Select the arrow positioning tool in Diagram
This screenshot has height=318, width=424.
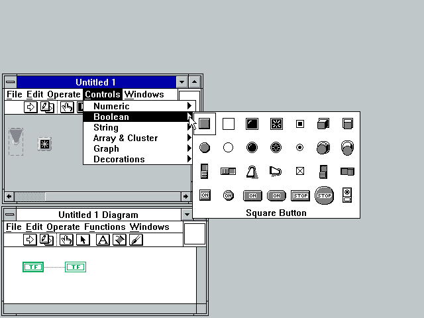tap(83, 240)
